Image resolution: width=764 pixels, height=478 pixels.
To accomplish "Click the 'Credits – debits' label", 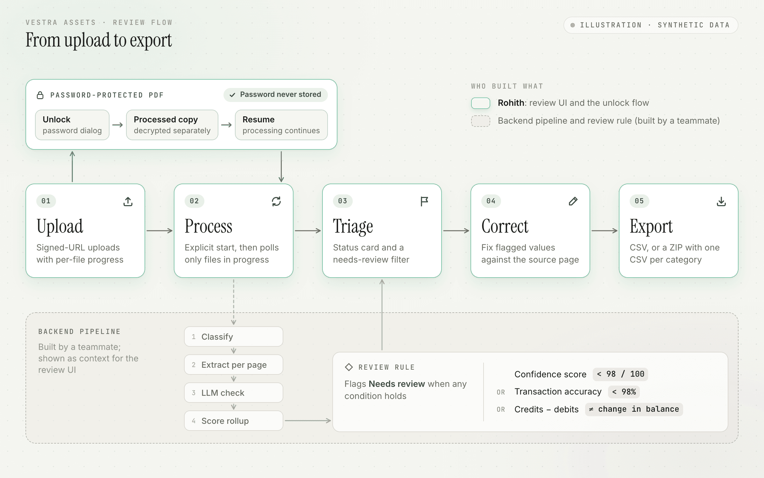I will [x=547, y=409].
